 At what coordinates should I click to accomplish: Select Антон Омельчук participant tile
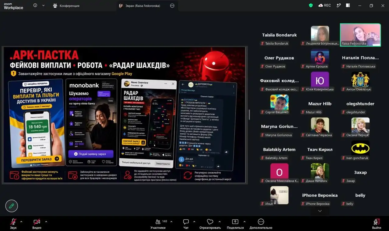coord(360,81)
